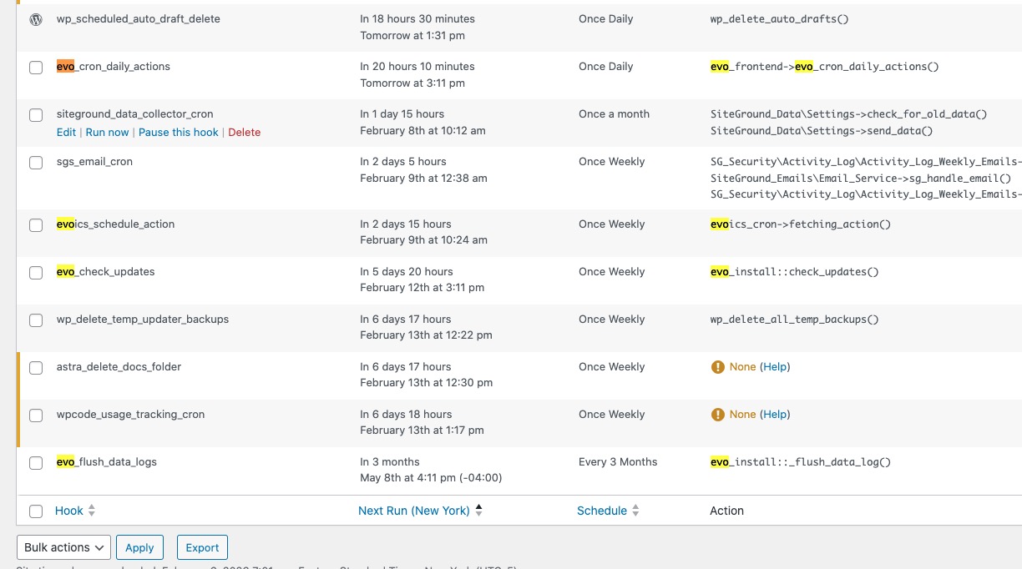Open the Help link for astra_delete_docs_folder

[775, 367]
